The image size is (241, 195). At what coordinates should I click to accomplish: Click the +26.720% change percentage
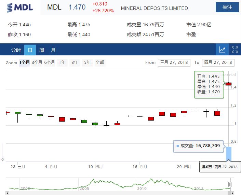coord(103,11)
